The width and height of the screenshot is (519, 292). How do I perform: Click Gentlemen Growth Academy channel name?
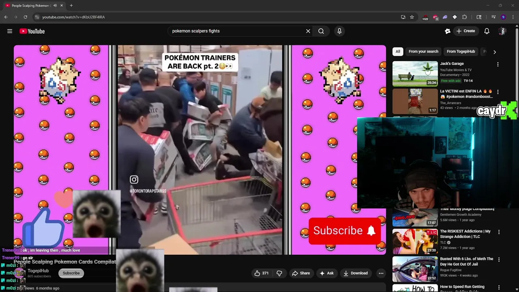tap(461, 215)
